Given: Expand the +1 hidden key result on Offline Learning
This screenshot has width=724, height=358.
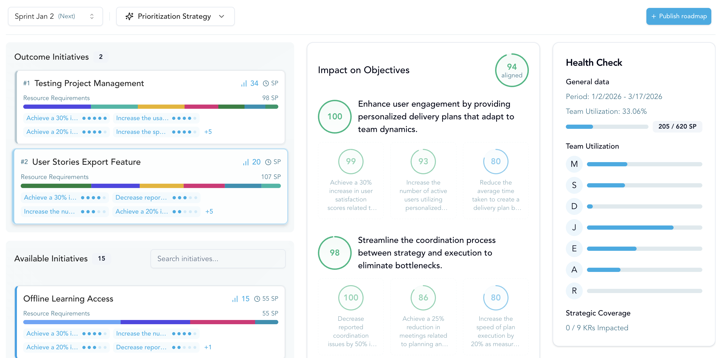Looking at the screenshot, I should (x=208, y=347).
